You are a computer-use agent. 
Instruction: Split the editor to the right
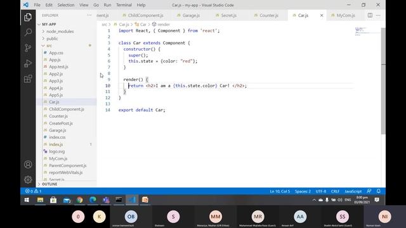(x=370, y=15)
